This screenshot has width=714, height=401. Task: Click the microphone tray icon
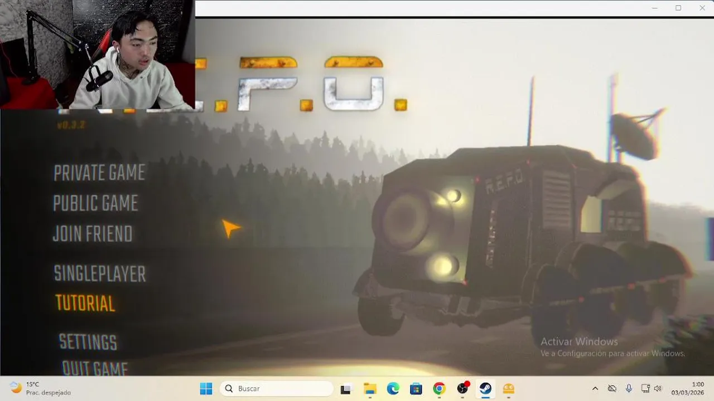[629, 389]
